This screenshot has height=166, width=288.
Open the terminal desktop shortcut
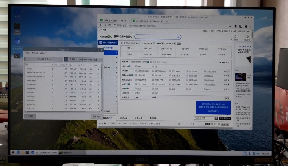tap(17, 56)
